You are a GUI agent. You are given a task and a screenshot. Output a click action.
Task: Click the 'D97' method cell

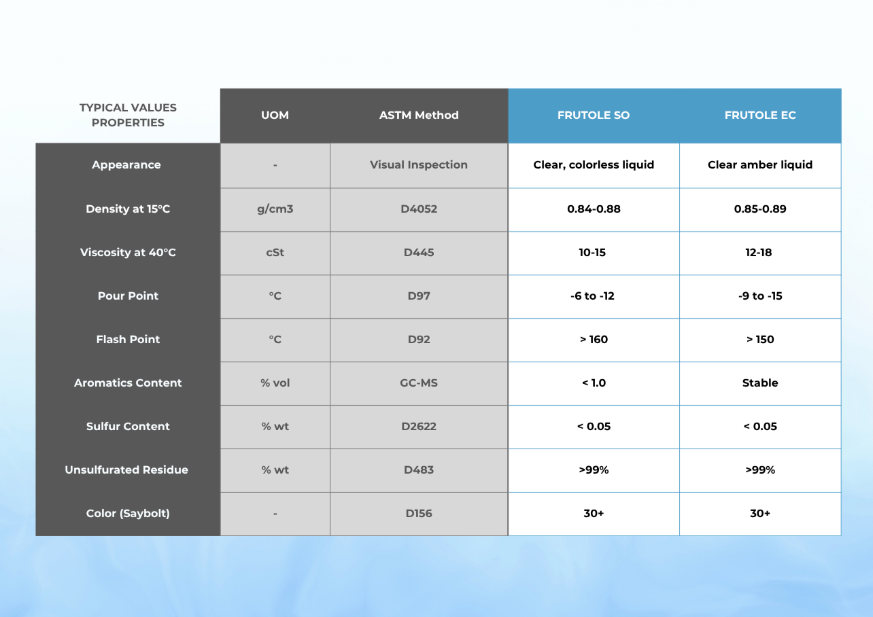tap(419, 296)
